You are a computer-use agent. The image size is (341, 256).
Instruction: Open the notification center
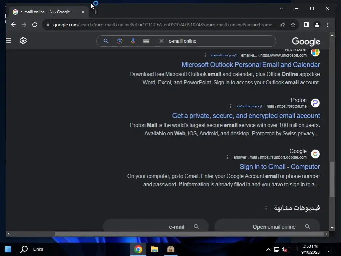click(x=329, y=249)
